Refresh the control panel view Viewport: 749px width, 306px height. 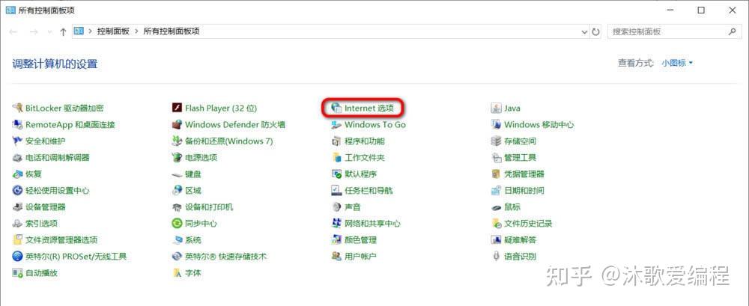595,31
